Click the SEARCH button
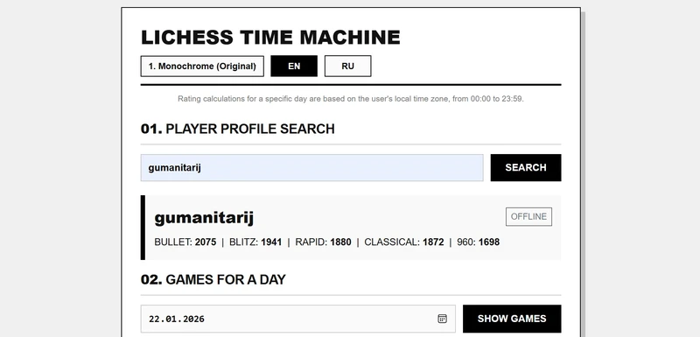Image resolution: width=700 pixels, height=337 pixels. [x=526, y=168]
